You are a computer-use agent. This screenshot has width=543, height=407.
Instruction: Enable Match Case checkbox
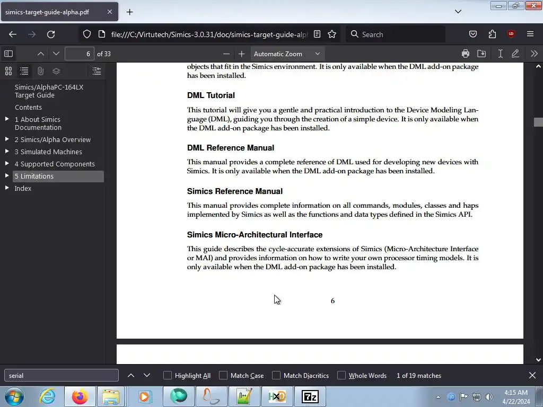coord(223,376)
